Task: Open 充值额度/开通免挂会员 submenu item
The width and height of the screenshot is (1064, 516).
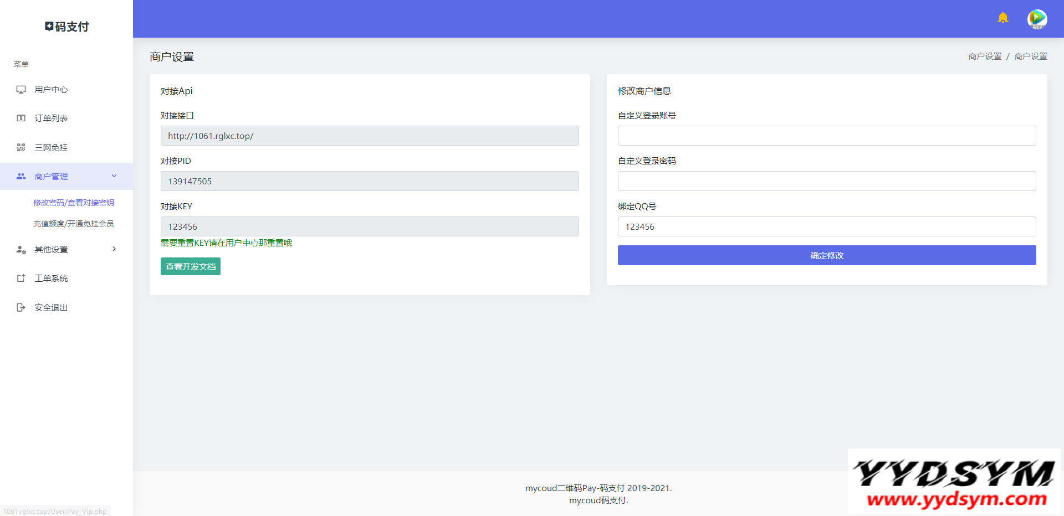Action: click(x=74, y=224)
